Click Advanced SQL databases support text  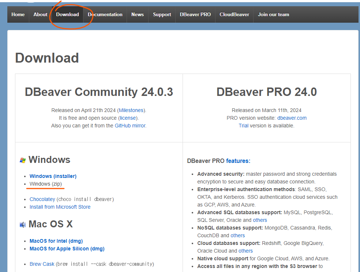tap(240, 212)
